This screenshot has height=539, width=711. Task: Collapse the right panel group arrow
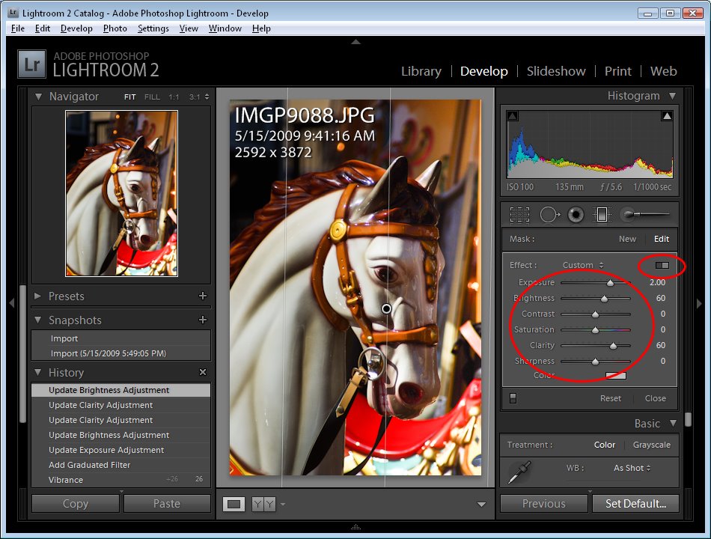pyautogui.click(x=699, y=302)
